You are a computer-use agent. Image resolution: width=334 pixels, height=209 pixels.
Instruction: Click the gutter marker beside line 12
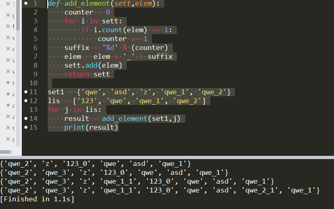coord(26,101)
